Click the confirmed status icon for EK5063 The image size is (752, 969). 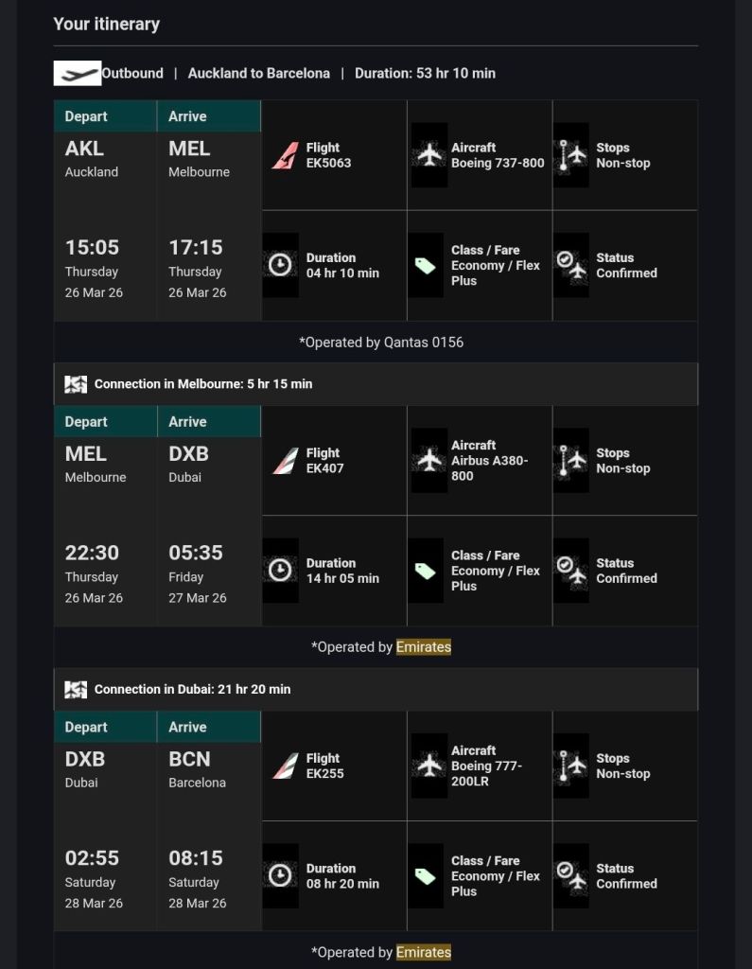tap(571, 265)
